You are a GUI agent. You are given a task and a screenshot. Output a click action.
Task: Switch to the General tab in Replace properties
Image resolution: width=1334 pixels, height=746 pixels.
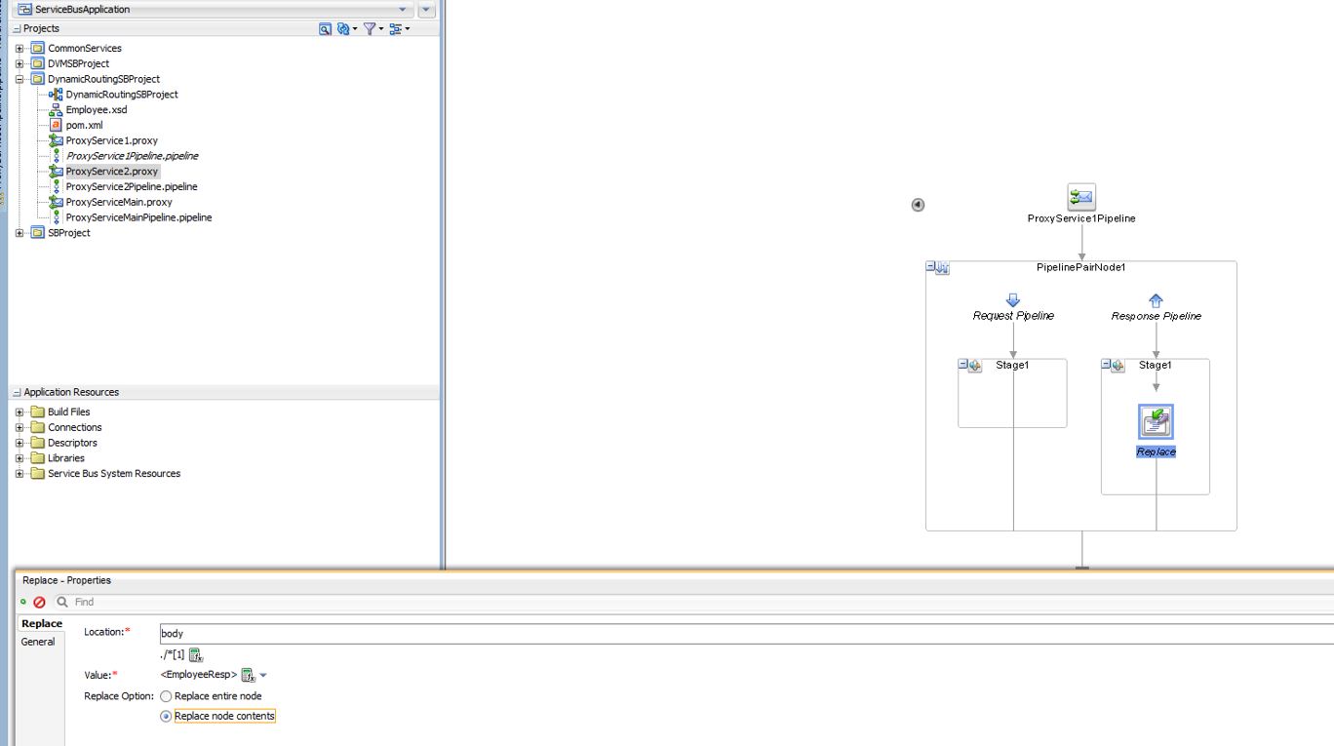click(x=39, y=641)
